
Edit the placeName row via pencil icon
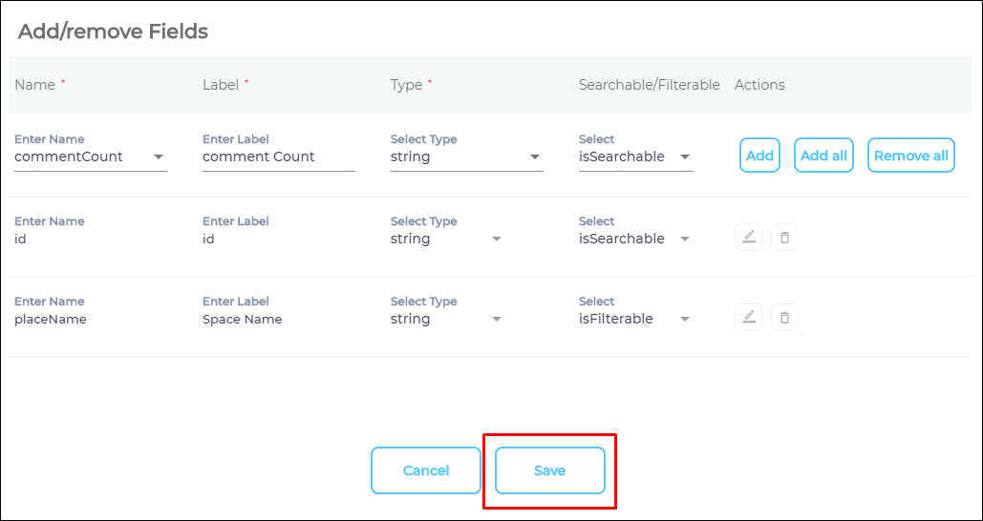click(x=749, y=318)
